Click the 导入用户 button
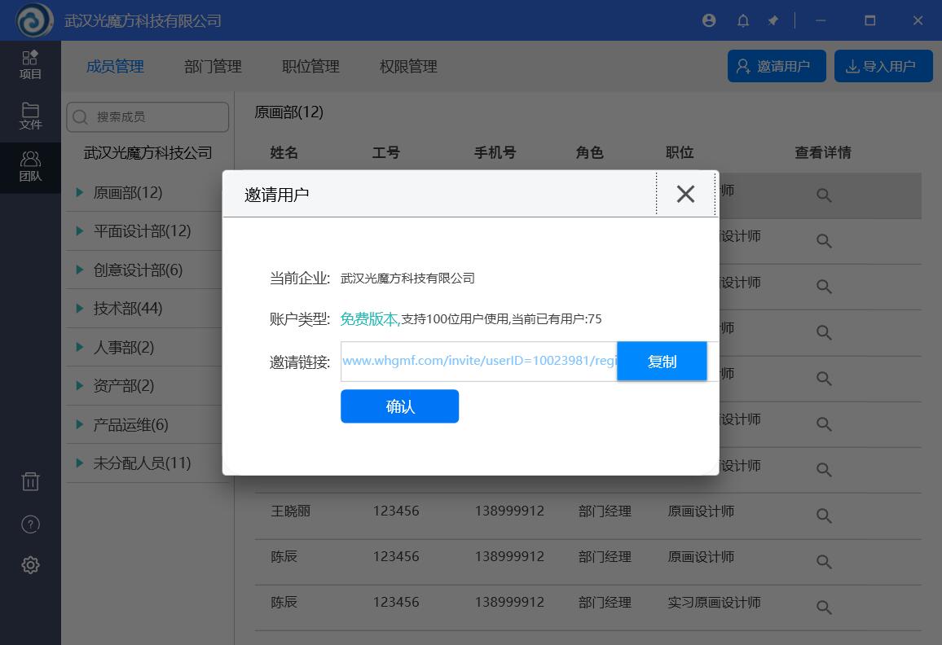The height and width of the screenshot is (645, 942). 883,65
